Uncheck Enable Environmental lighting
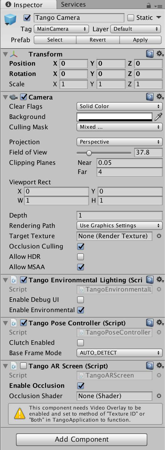The height and width of the screenshot is (450, 165). pos(81,310)
